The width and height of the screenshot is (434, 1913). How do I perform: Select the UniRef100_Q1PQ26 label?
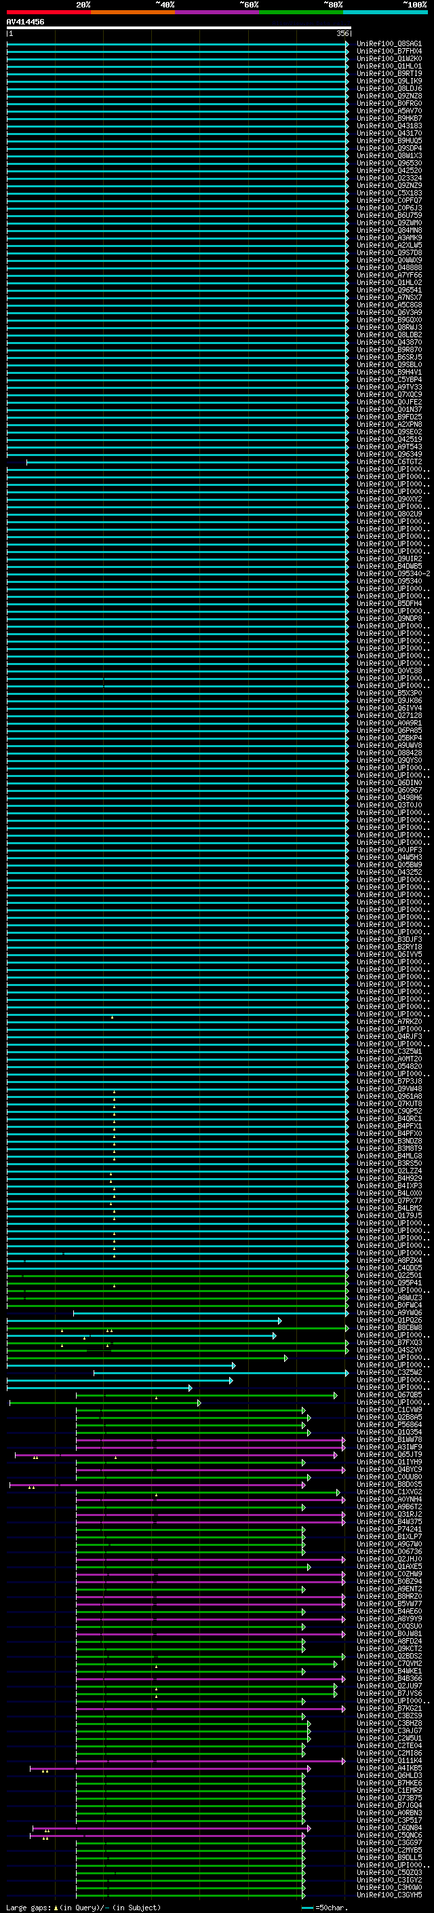pos(389,1321)
